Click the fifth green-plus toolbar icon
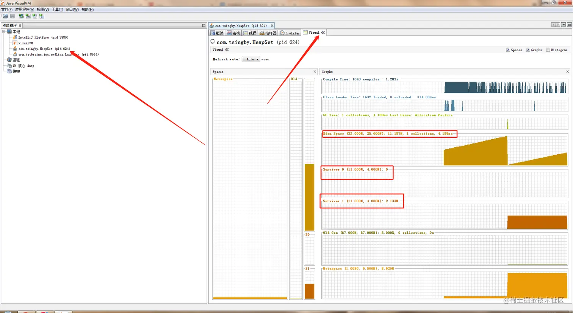The image size is (573, 313). (x=35, y=16)
